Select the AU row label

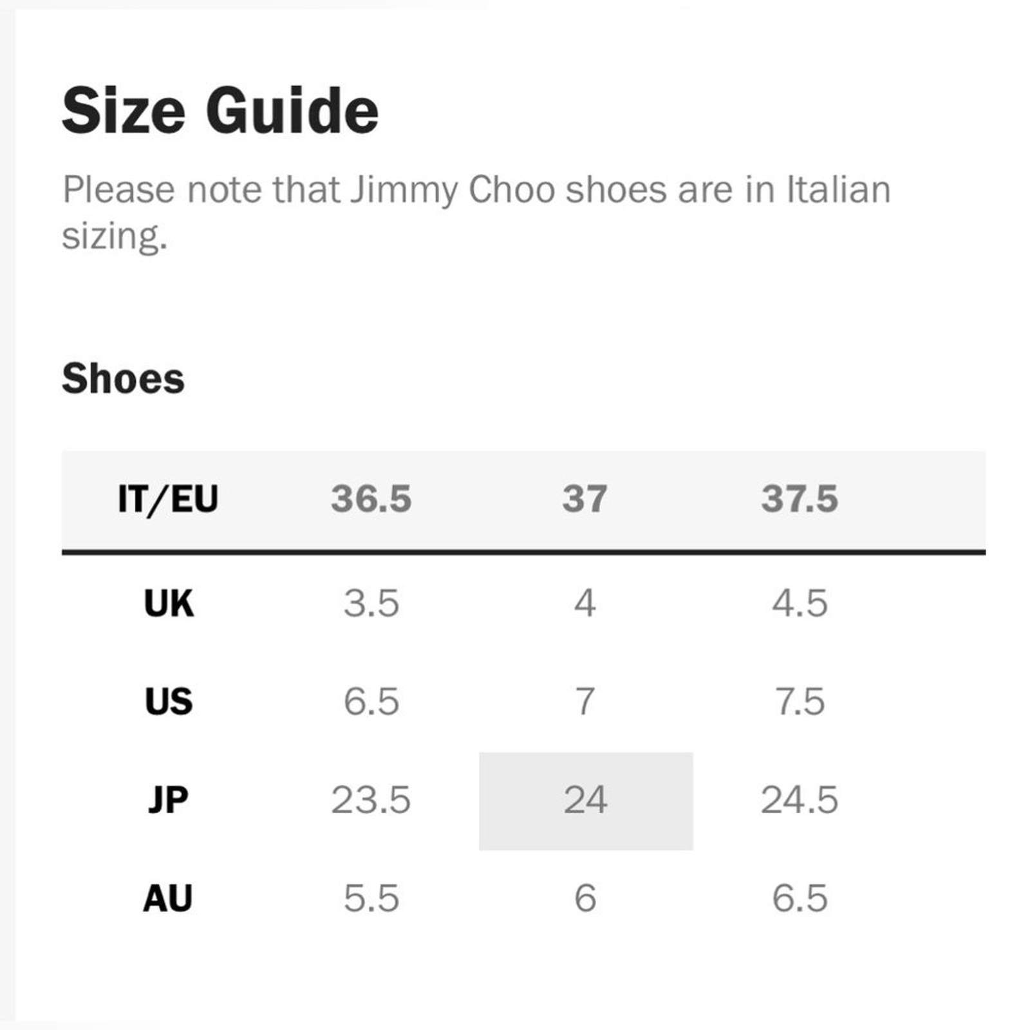pyautogui.click(x=168, y=898)
